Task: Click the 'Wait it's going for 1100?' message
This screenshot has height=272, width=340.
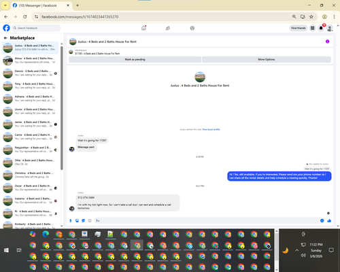Action: click(x=92, y=141)
